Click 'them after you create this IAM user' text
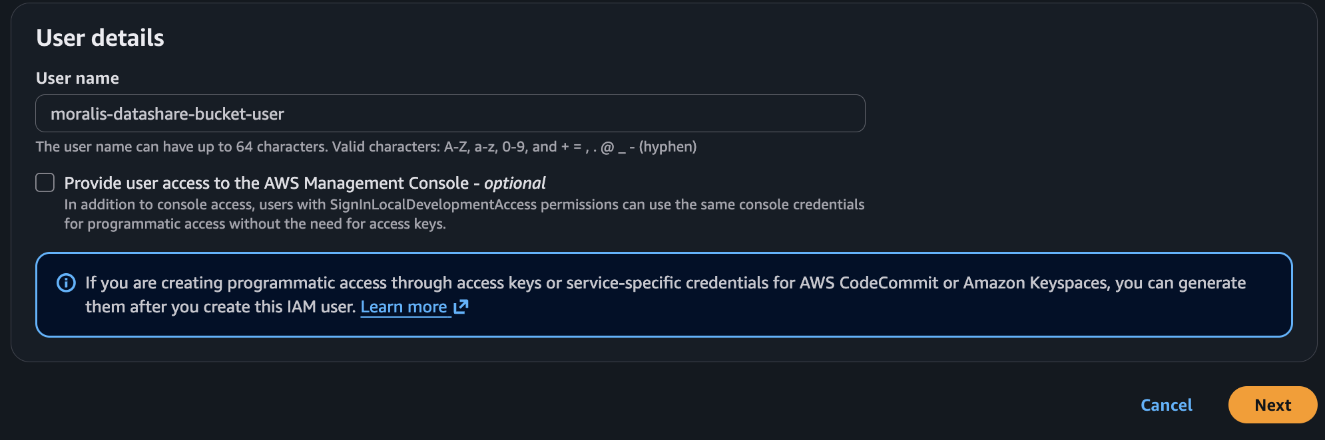Screen dimensions: 1325x440 220,307
